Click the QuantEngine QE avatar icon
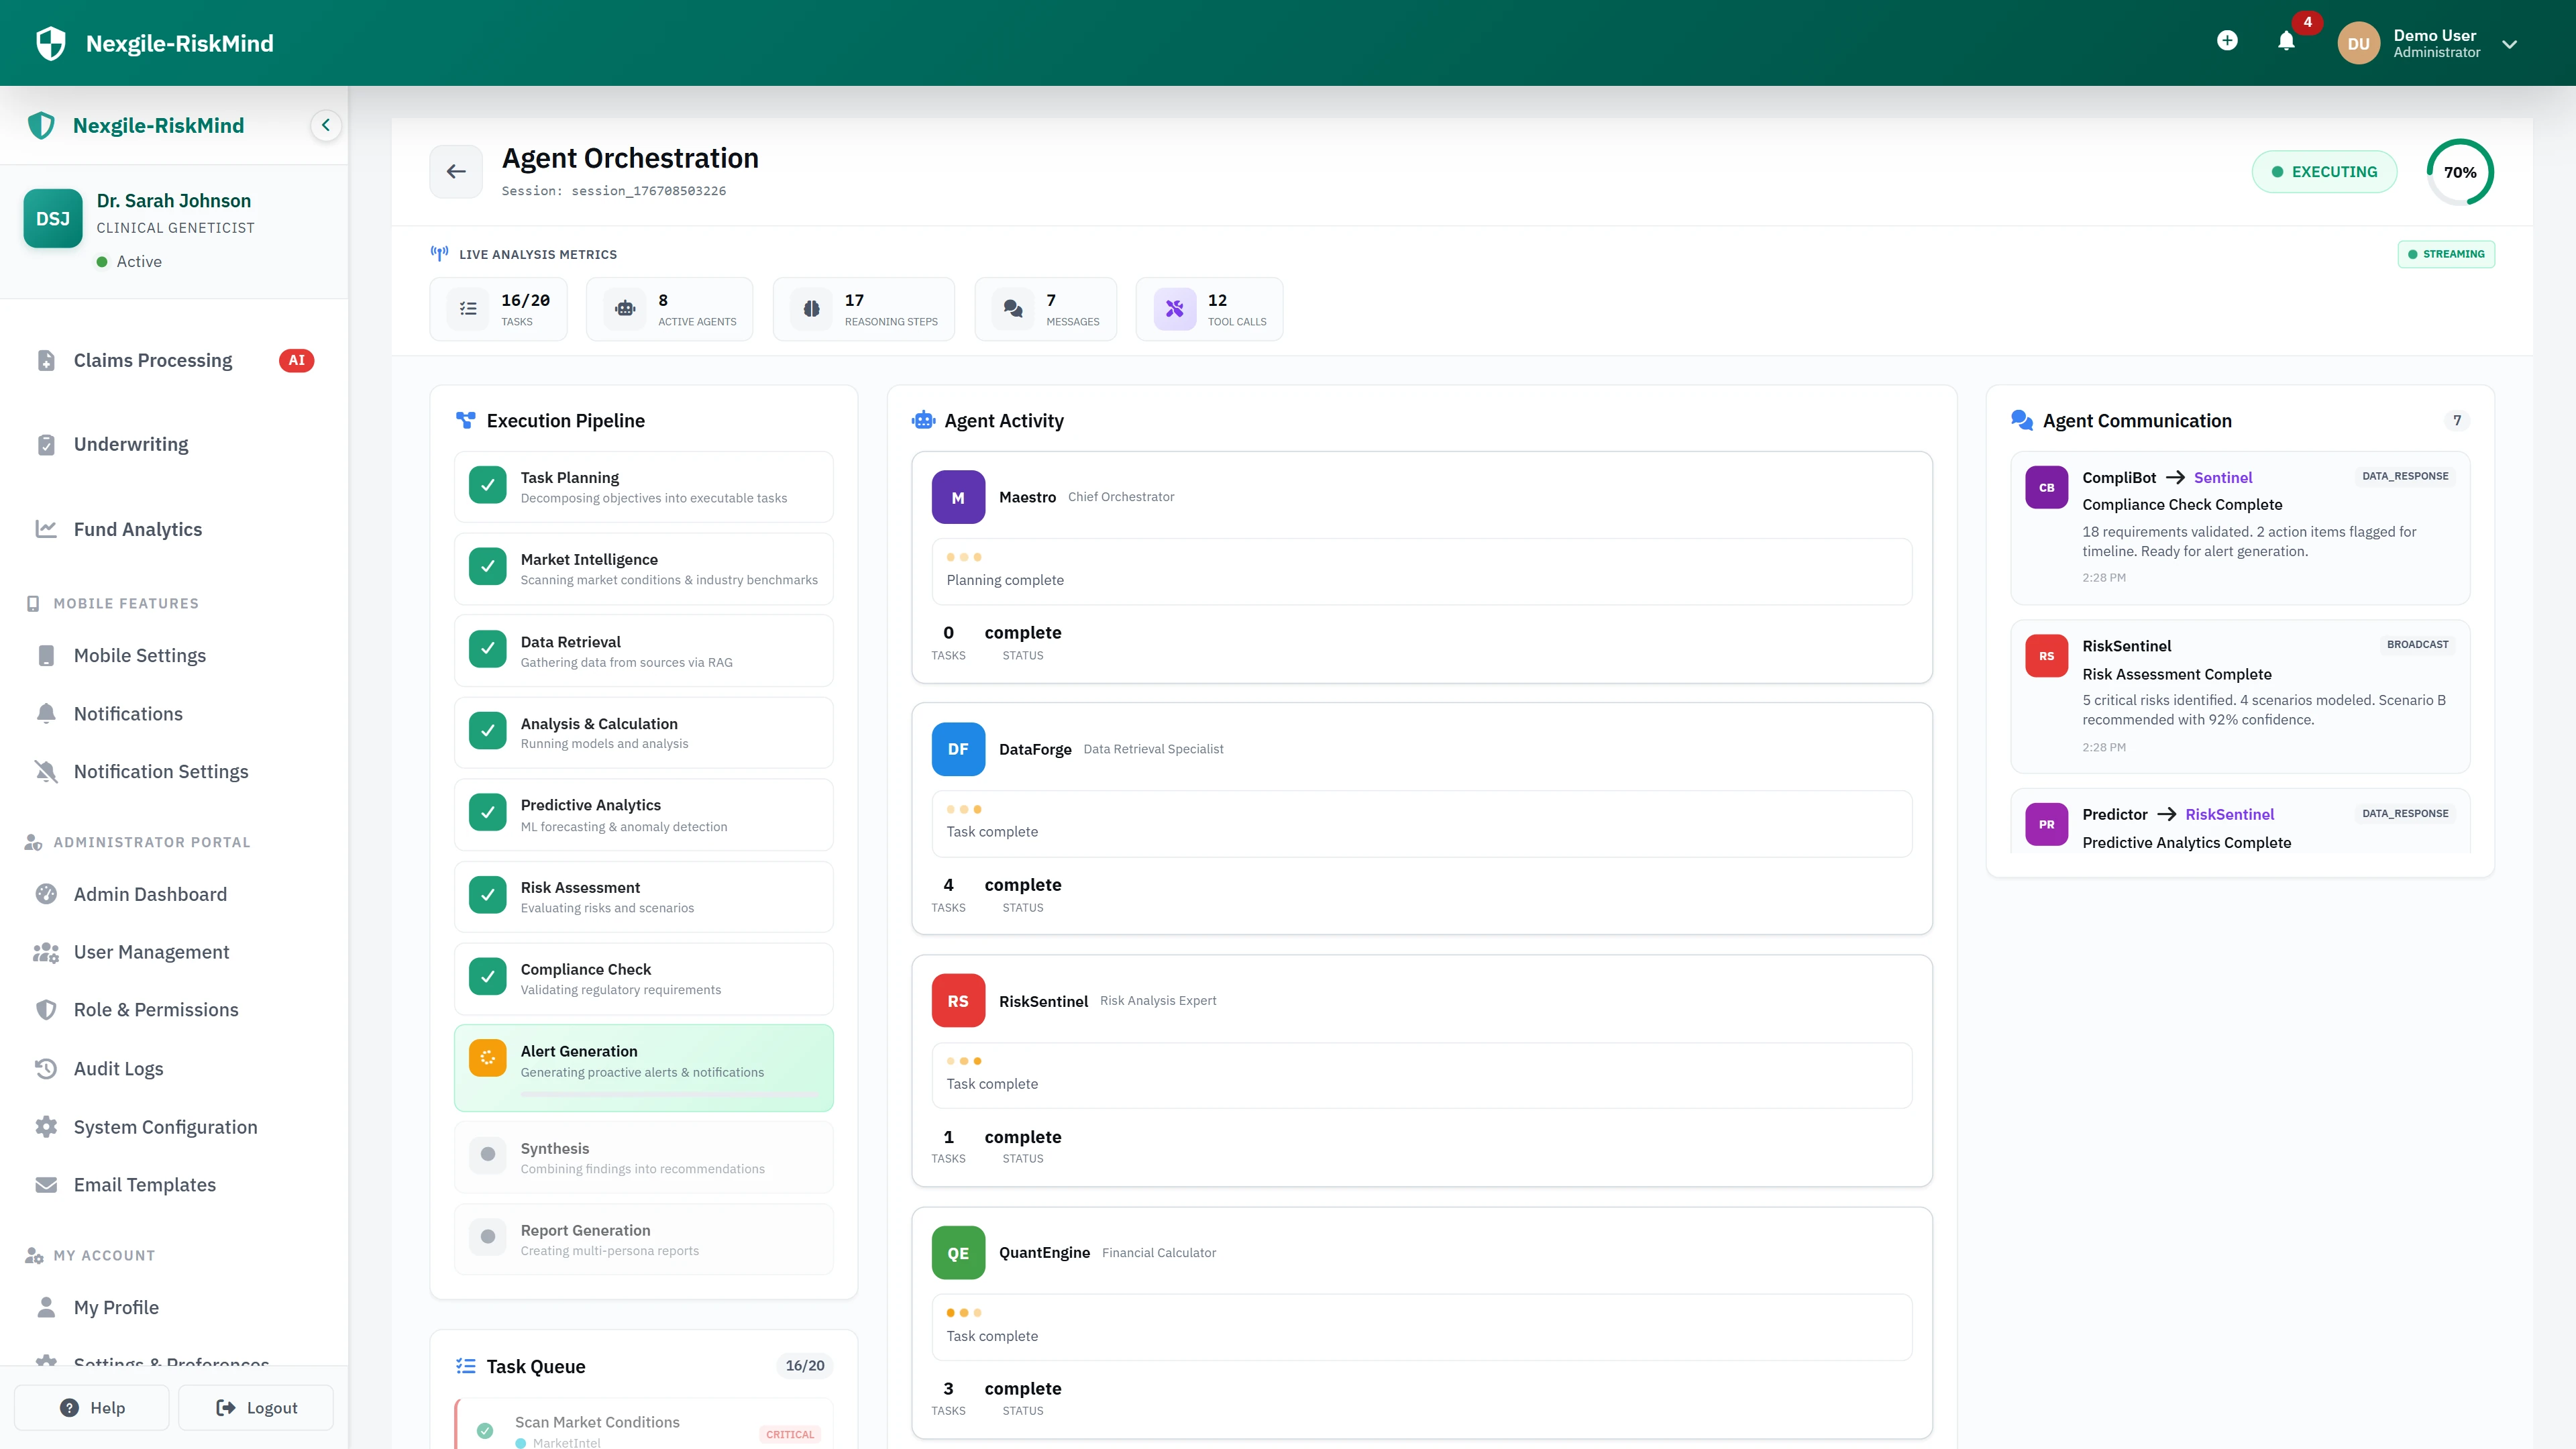The height and width of the screenshot is (1449, 2576). tap(958, 1253)
